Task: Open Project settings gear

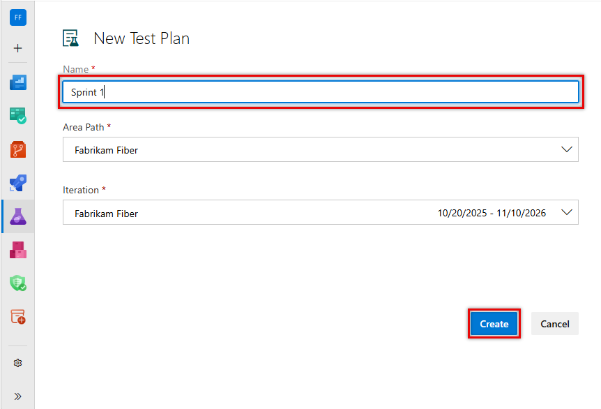Action: [x=17, y=362]
